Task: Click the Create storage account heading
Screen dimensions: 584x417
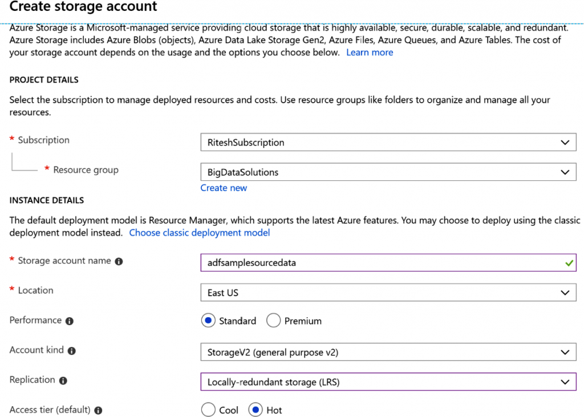Action: (83, 7)
